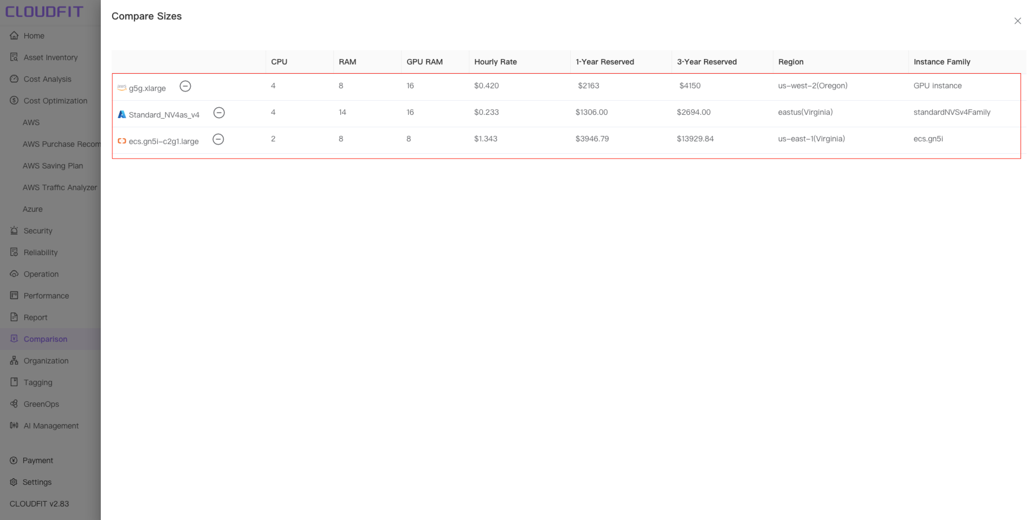
Task: Click the Operation sidebar icon
Action: (14, 274)
